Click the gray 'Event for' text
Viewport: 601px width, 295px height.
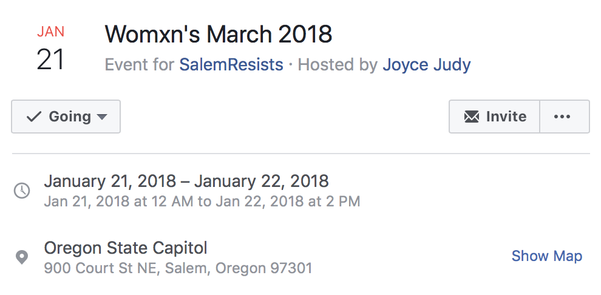pyautogui.click(x=140, y=64)
